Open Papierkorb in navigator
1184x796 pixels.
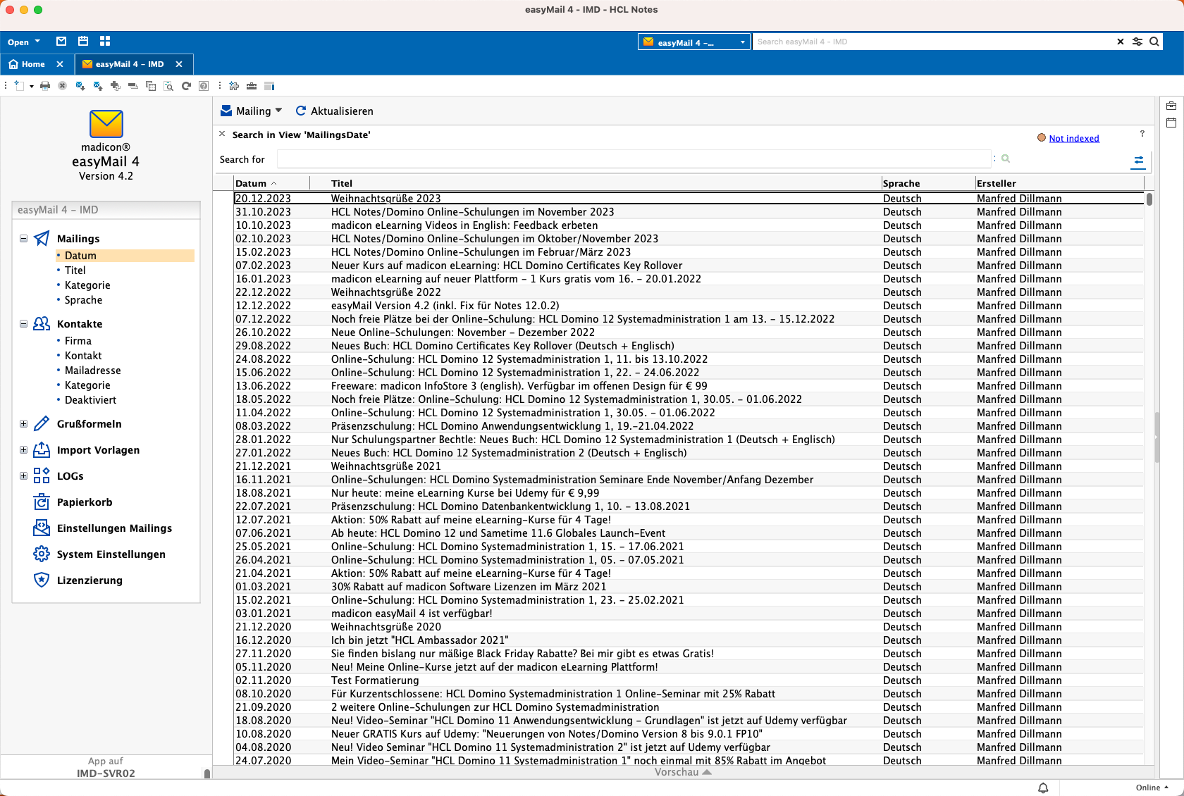(85, 502)
